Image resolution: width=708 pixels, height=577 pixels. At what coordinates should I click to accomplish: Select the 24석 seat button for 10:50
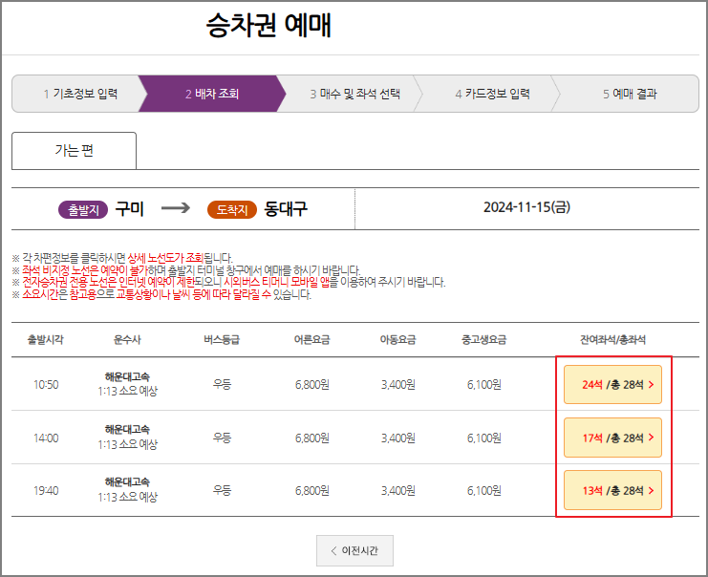pyautogui.click(x=612, y=385)
